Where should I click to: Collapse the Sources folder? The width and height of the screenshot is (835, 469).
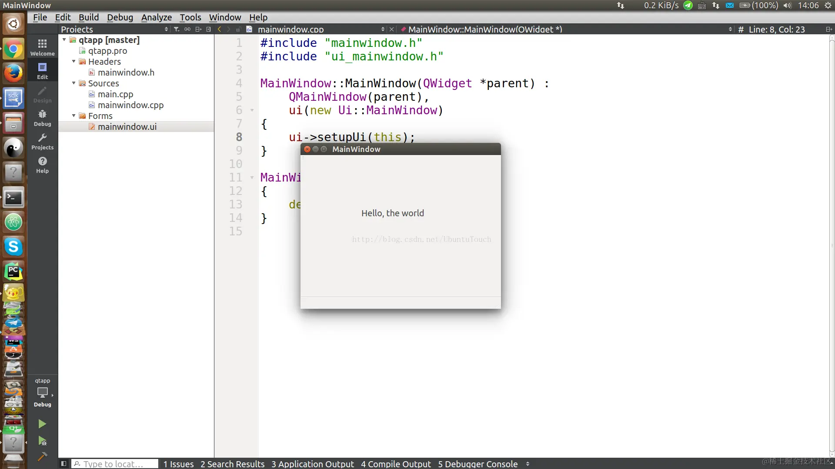[73, 83]
